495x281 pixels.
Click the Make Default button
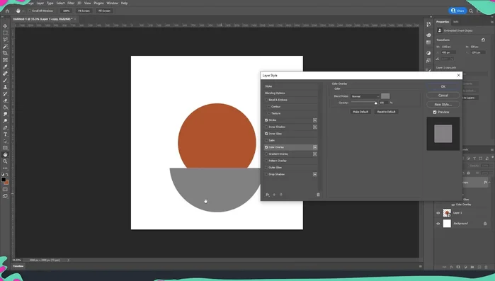[360, 112]
